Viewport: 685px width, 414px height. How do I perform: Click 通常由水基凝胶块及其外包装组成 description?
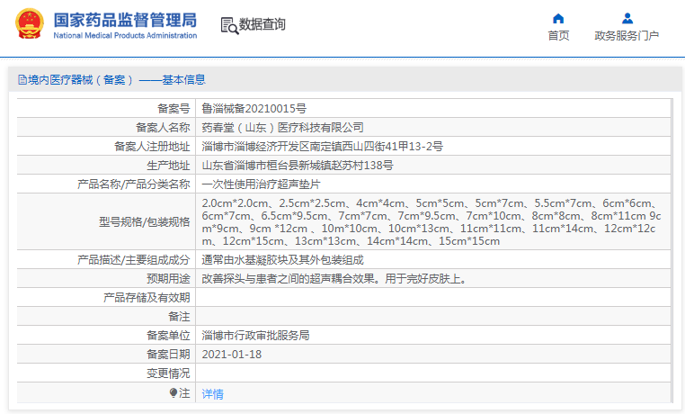282,260
